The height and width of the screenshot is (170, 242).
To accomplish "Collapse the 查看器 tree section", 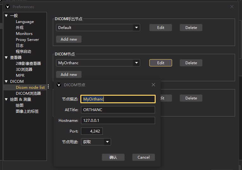I will tap(6, 57).
